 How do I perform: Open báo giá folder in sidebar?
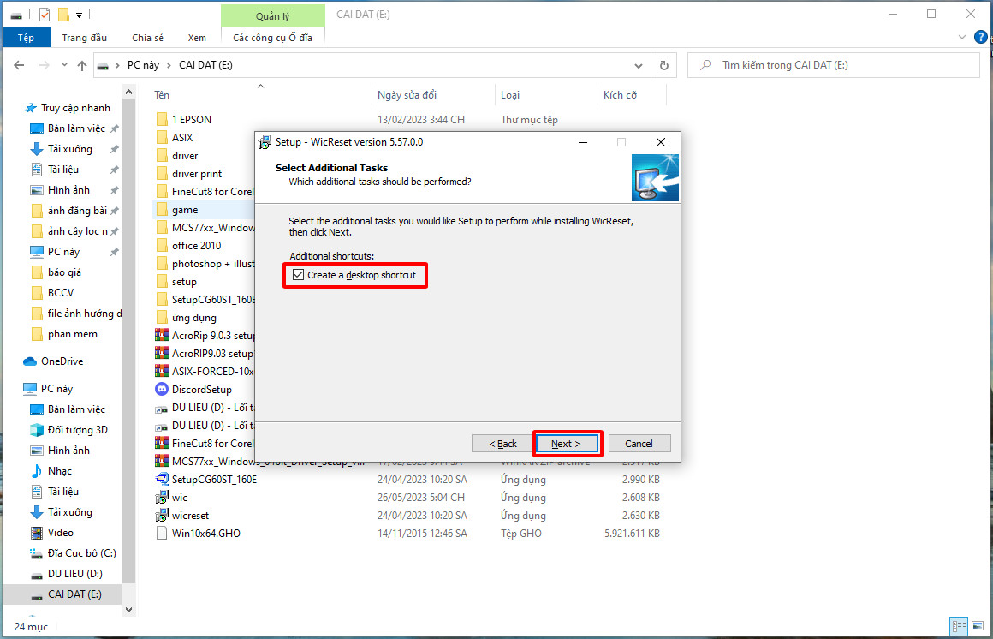pos(64,272)
